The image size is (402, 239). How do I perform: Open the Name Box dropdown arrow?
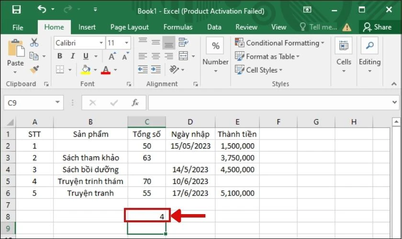click(x=58, y=102)
